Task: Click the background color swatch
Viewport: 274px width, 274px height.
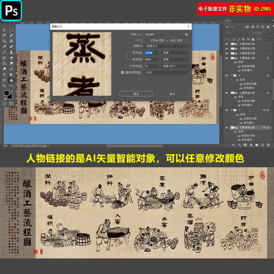Action: pos(10,97)
